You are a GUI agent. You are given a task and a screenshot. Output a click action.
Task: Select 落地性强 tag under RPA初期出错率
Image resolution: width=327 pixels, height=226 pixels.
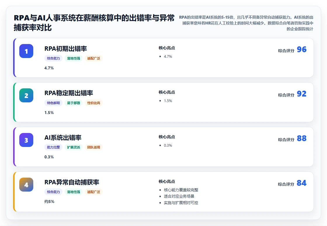tap(73, 58)
